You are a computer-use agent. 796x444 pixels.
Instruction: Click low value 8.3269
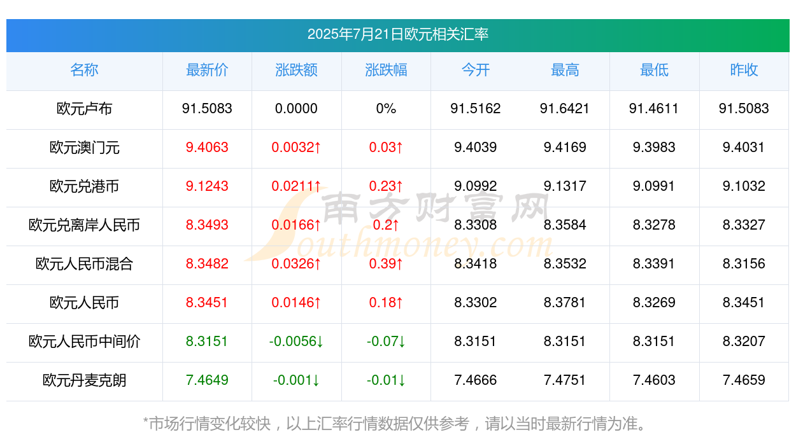tap(654, 303)
